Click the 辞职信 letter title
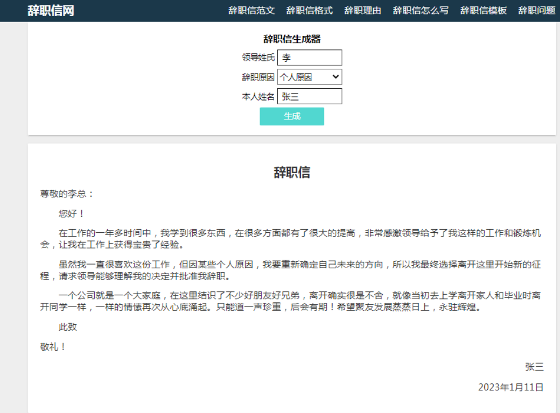 click(292, 173)
